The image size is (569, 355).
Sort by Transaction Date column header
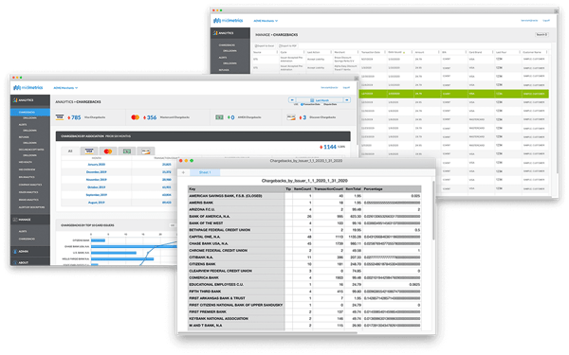coord(371,52)
